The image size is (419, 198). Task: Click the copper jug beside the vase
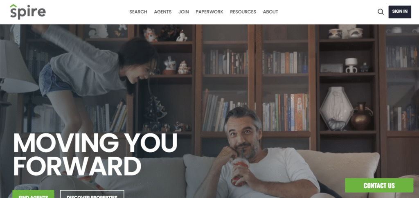(x=361, y=117)
